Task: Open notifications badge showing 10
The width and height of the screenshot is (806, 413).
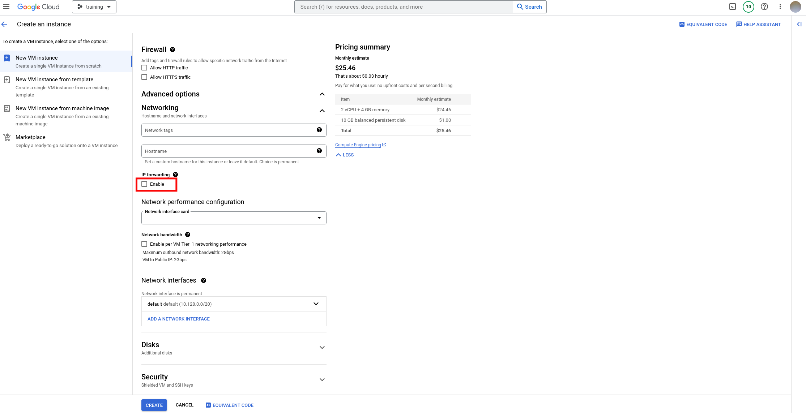Action: 748,7
